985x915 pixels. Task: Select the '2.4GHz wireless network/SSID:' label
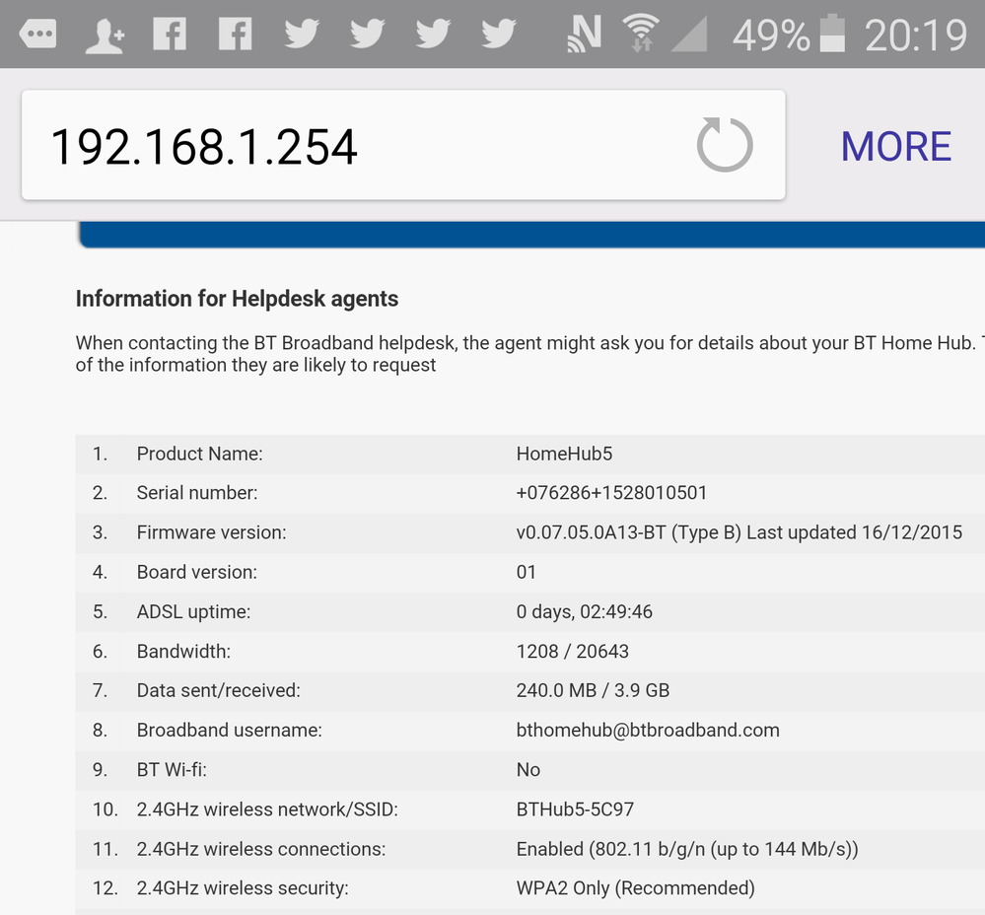(x=267, y=809)
